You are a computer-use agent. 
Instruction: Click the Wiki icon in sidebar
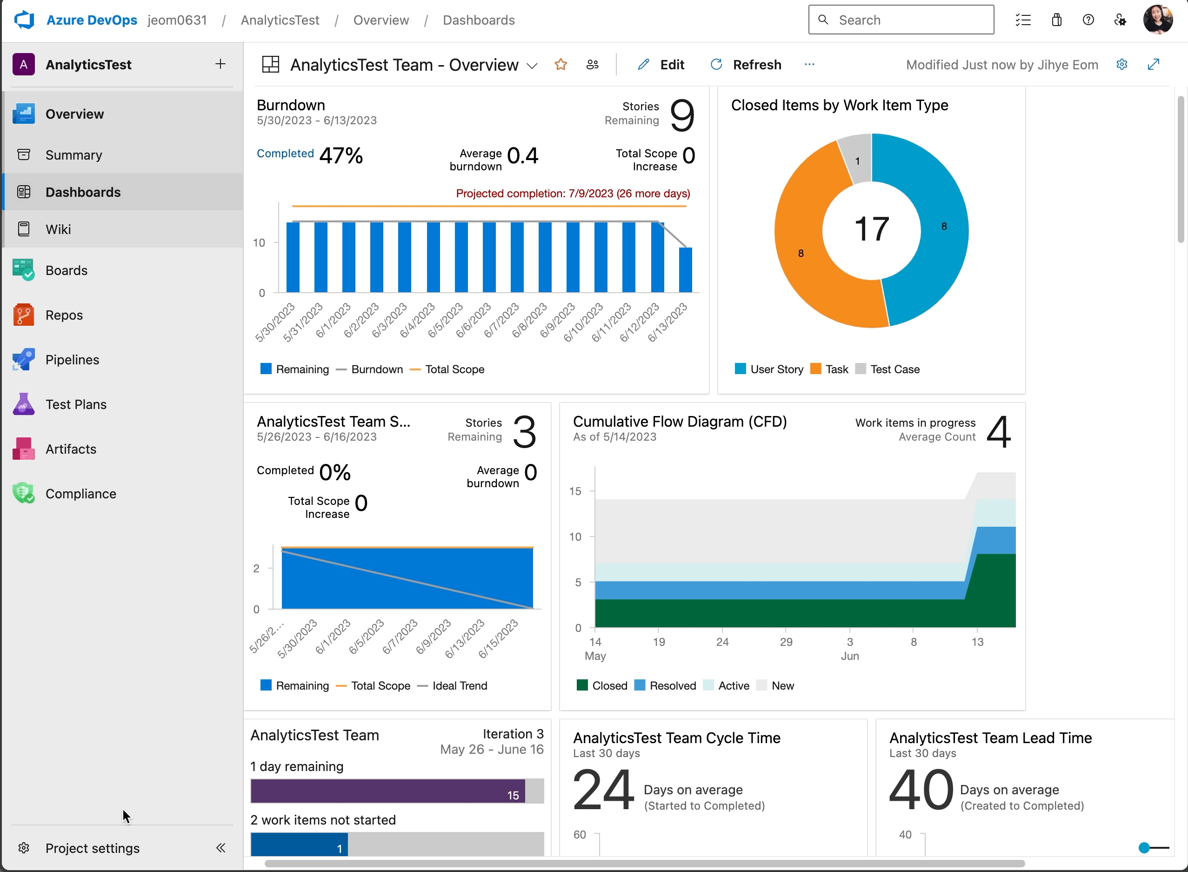point(23,229)
